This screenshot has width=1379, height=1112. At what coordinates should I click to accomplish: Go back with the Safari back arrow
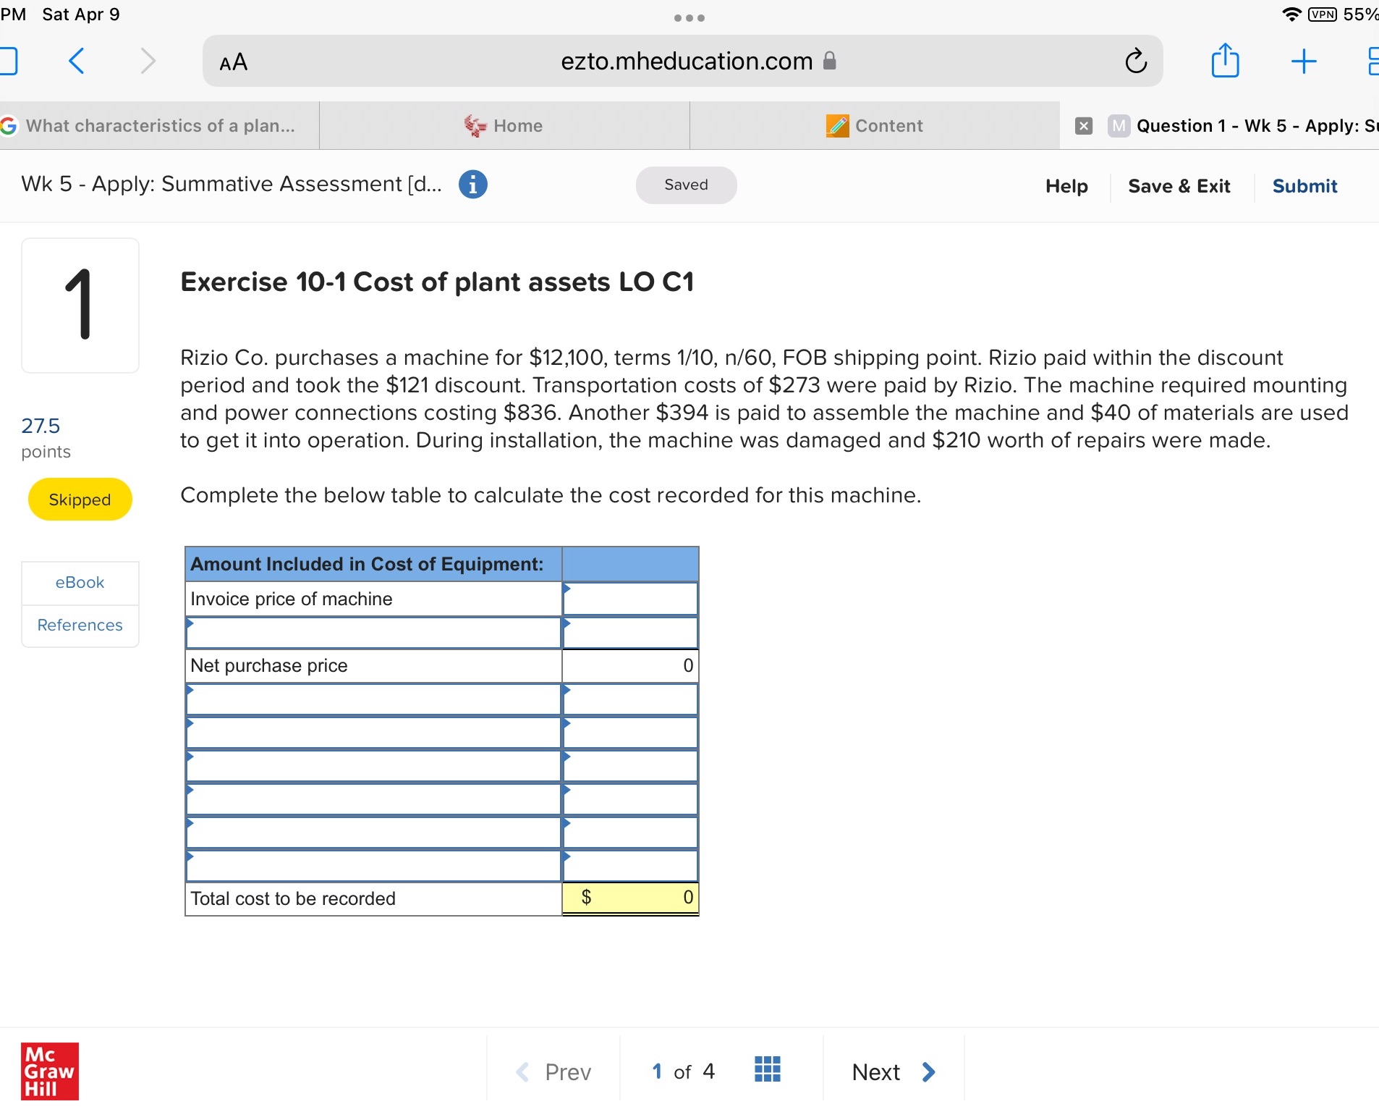pyautogui.click(x=77, y=61)
